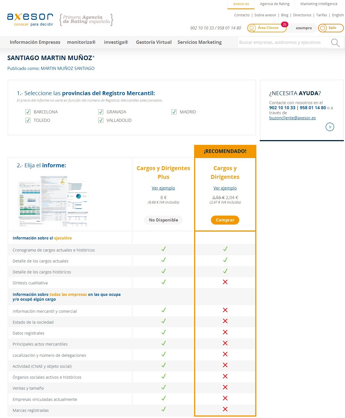Click the red cross for Ventas y tamaño

coord(225,387)
